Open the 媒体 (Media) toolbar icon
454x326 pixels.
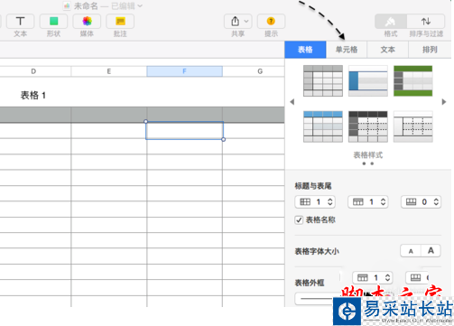coord(87,22)
